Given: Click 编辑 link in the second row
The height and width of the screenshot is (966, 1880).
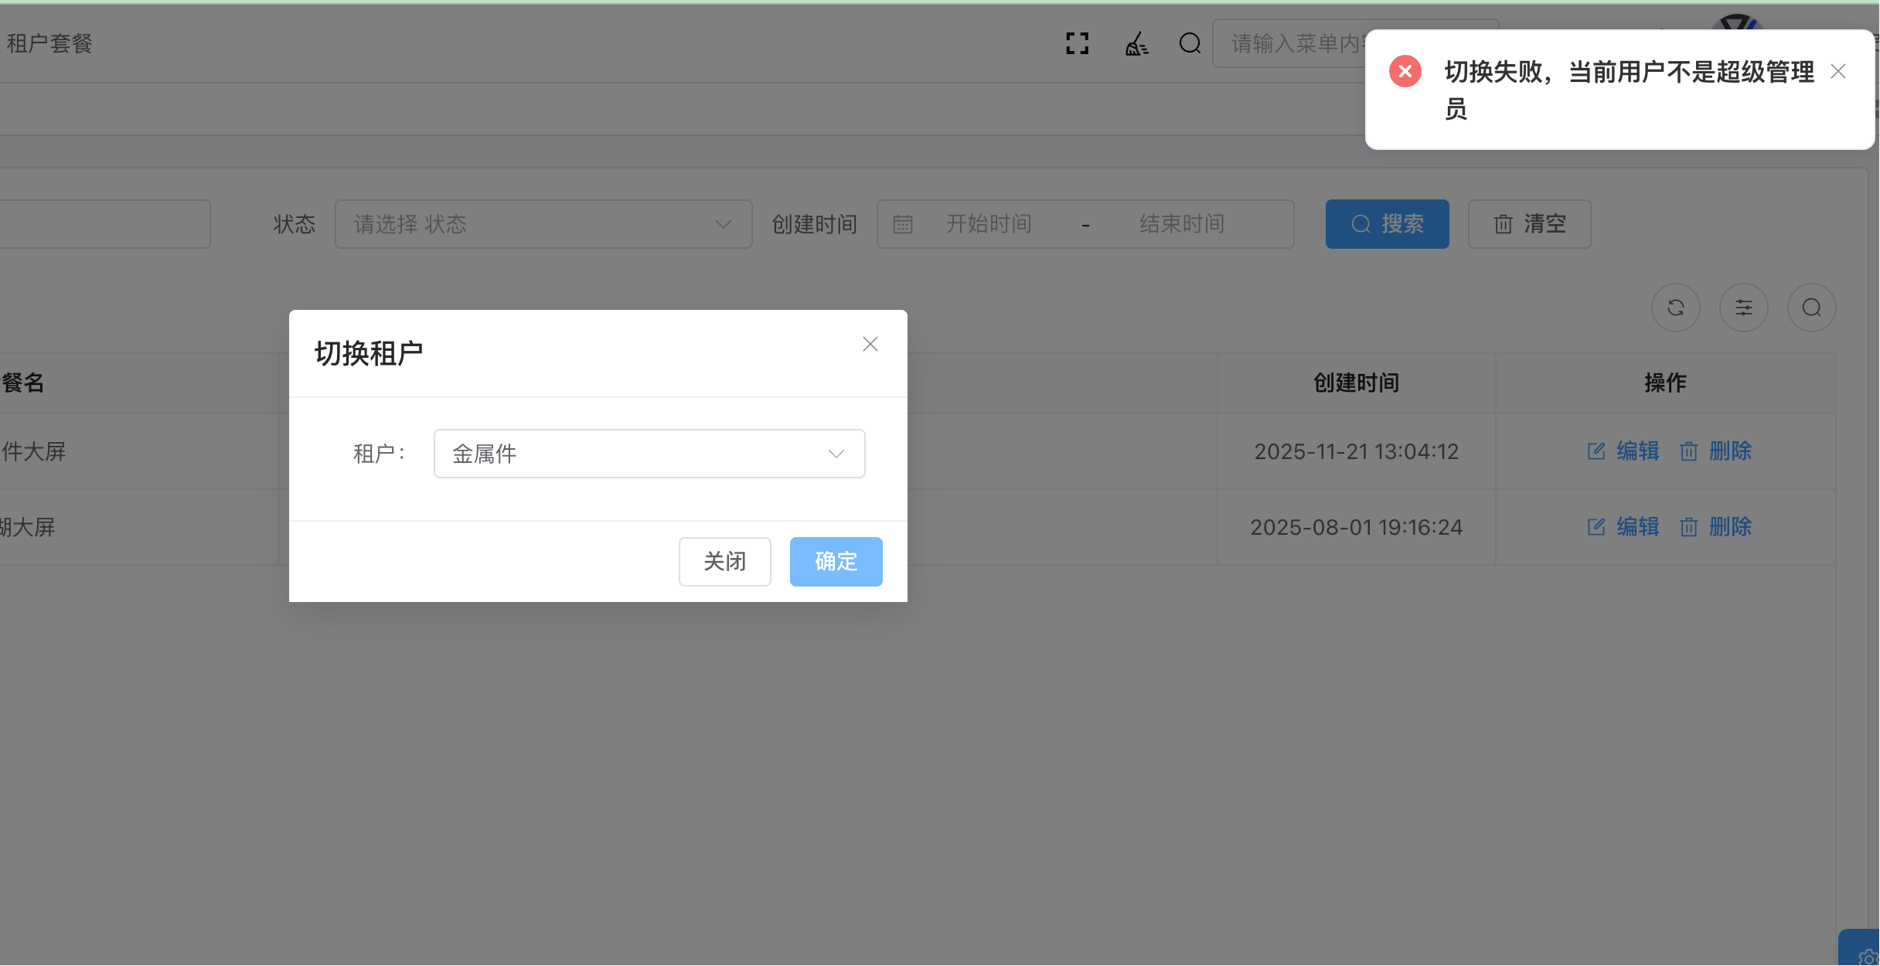Looking at the screenshot, I should tap(1637, 527).
